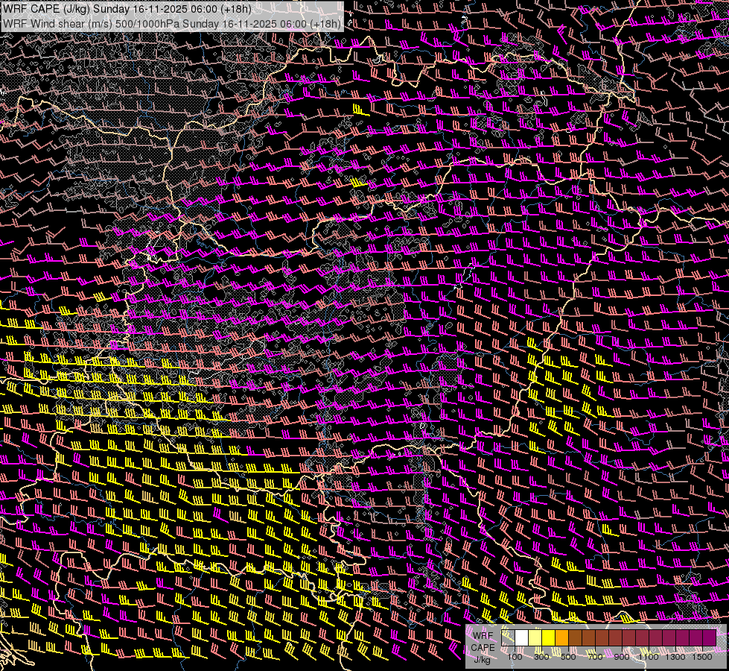Click the 100 label on the CAPE scale

pyautogui.click(x=515, y=657)
